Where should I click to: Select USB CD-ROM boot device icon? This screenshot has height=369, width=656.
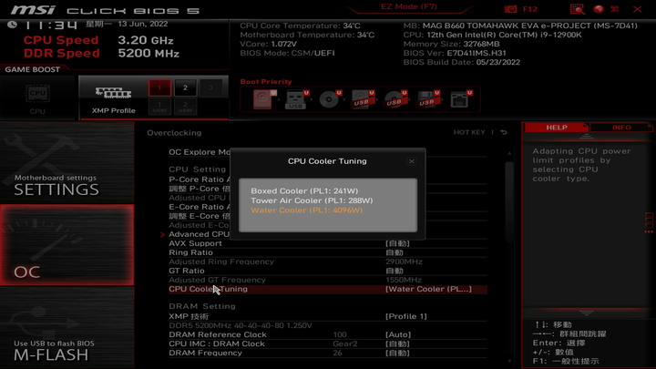coord(395,99)
